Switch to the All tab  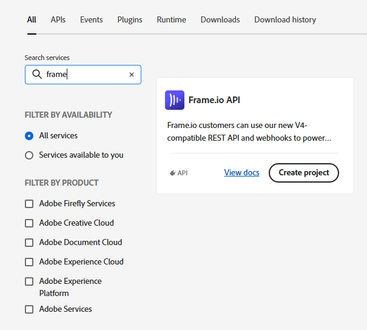click(x=32, y=19)
